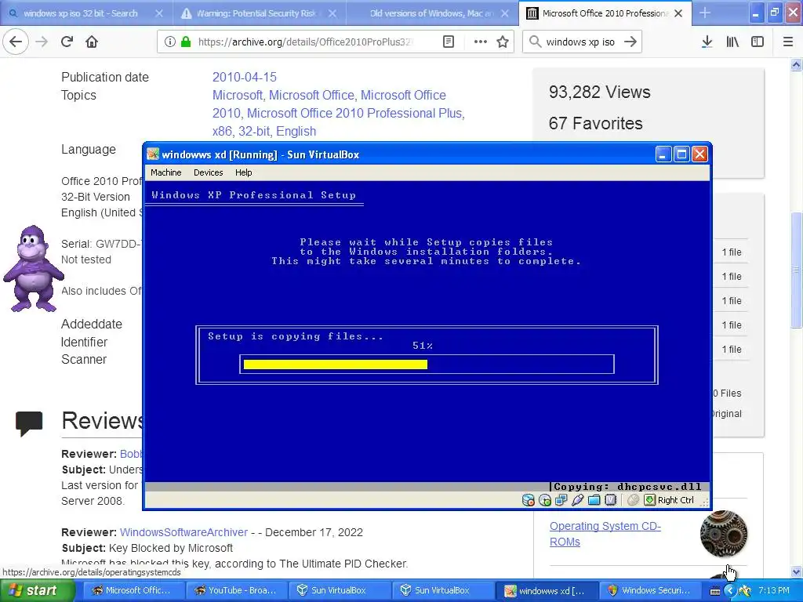Click the VirtualBox network adapters icon

point(561,500)
